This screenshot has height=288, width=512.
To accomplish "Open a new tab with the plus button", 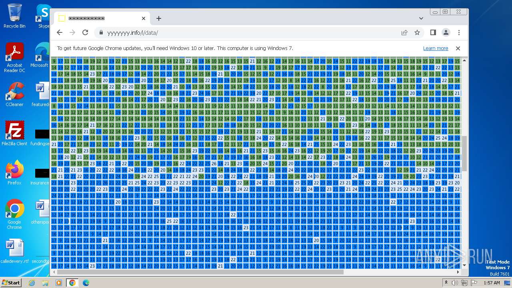I will tap(159, 18).
